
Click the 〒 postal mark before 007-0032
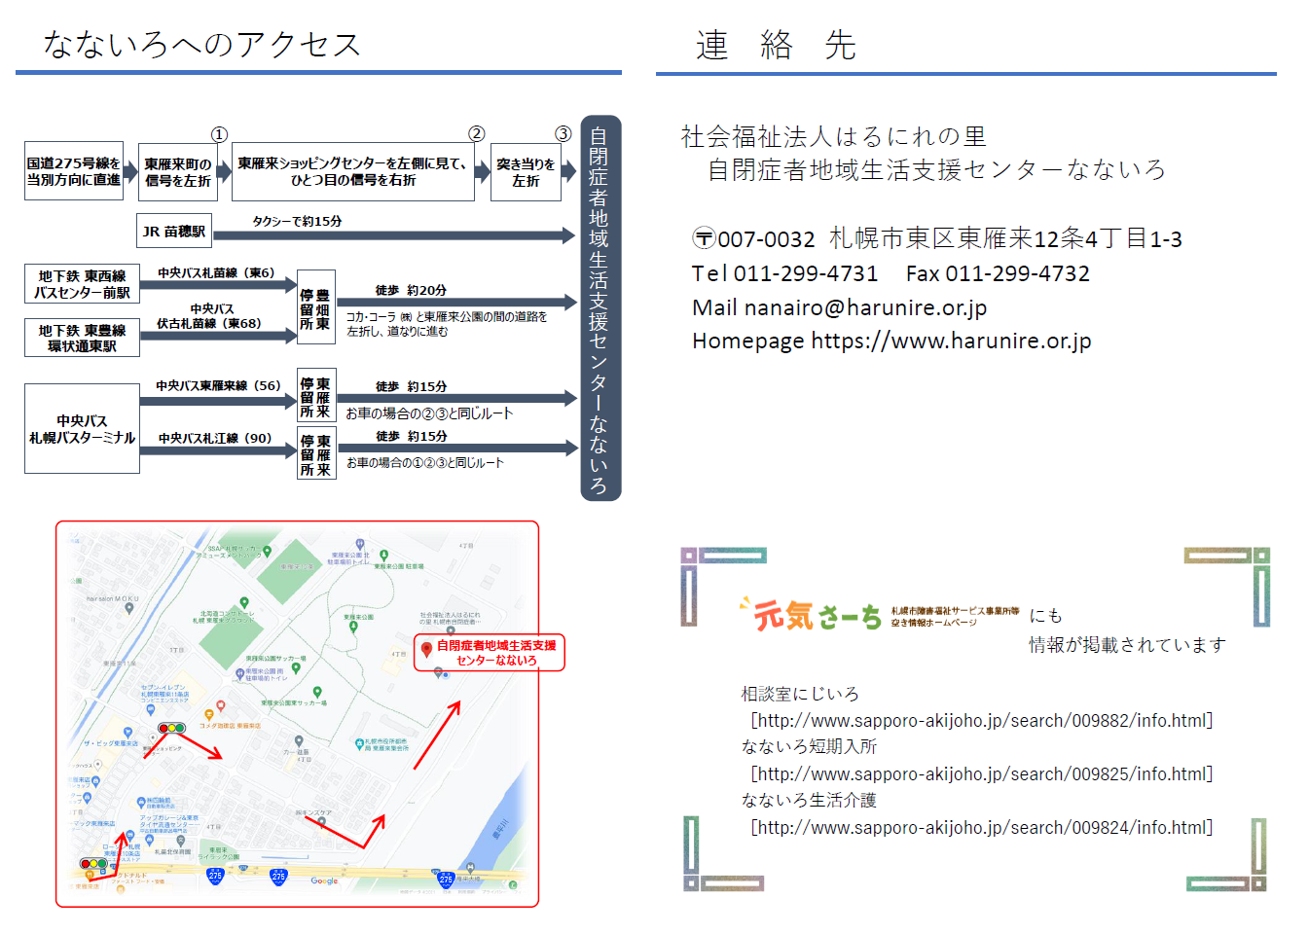[704, 238]
